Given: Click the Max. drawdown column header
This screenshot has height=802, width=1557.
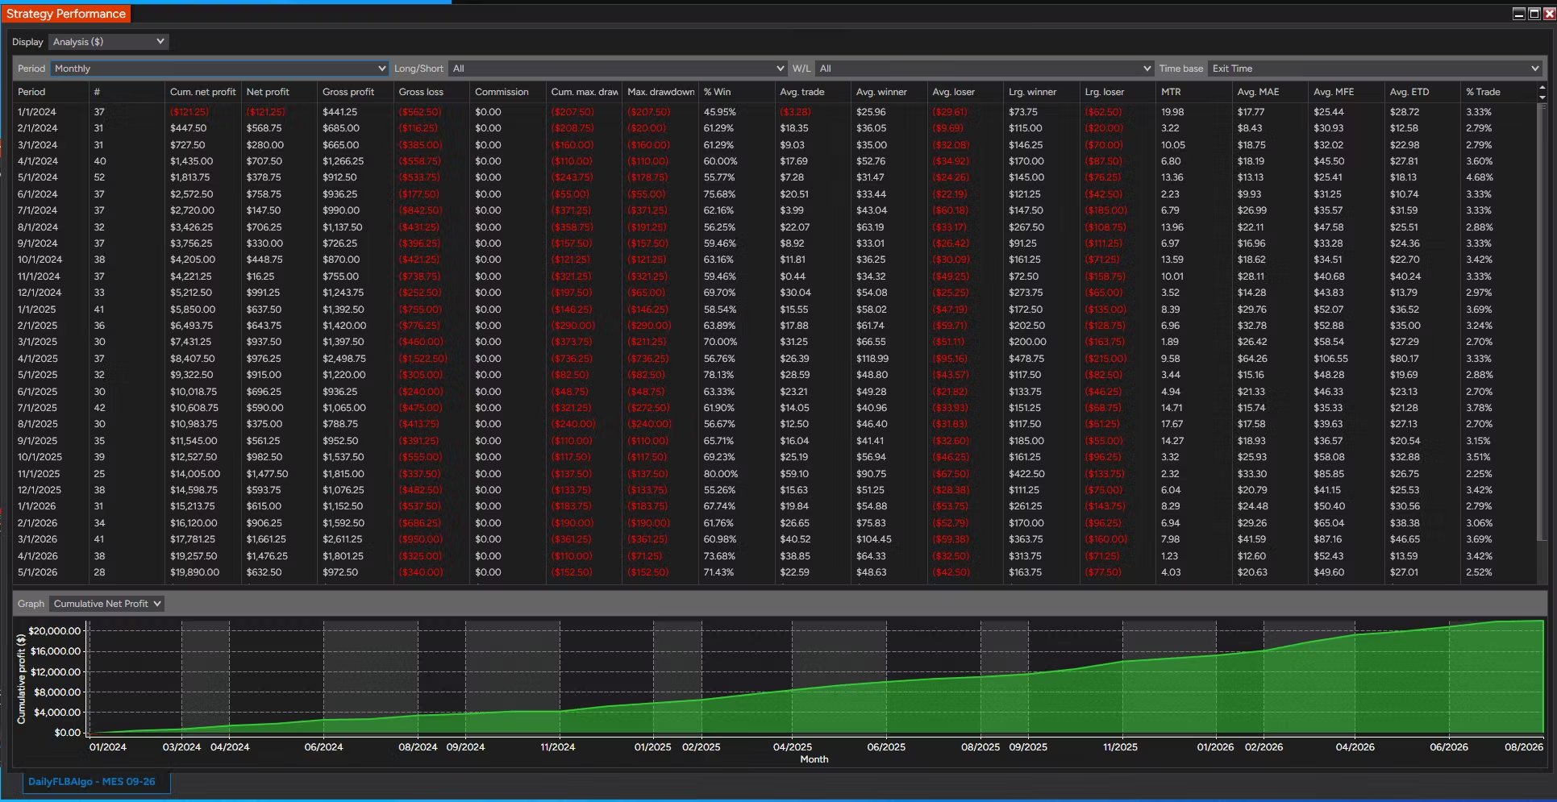Looking at the screenshot, I should pyautogui.click(x=660, y=92).
